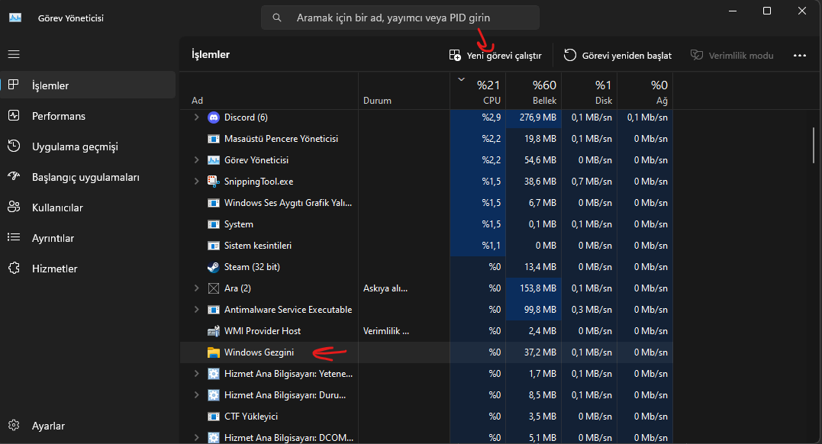This screenshot has width=822, height=444.
Task: Click Görevi yeniden başlat button
Action: (x=617, y=55)
